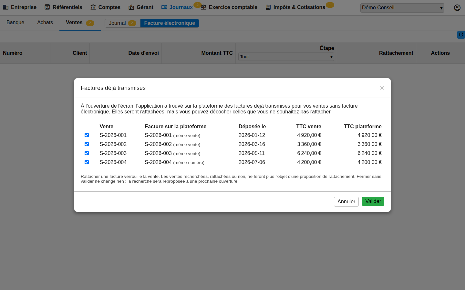This screenshot has width=465, height=290.
Task: Click the Impôts & Cotisations receipt icon
Action: coord(268,7)
